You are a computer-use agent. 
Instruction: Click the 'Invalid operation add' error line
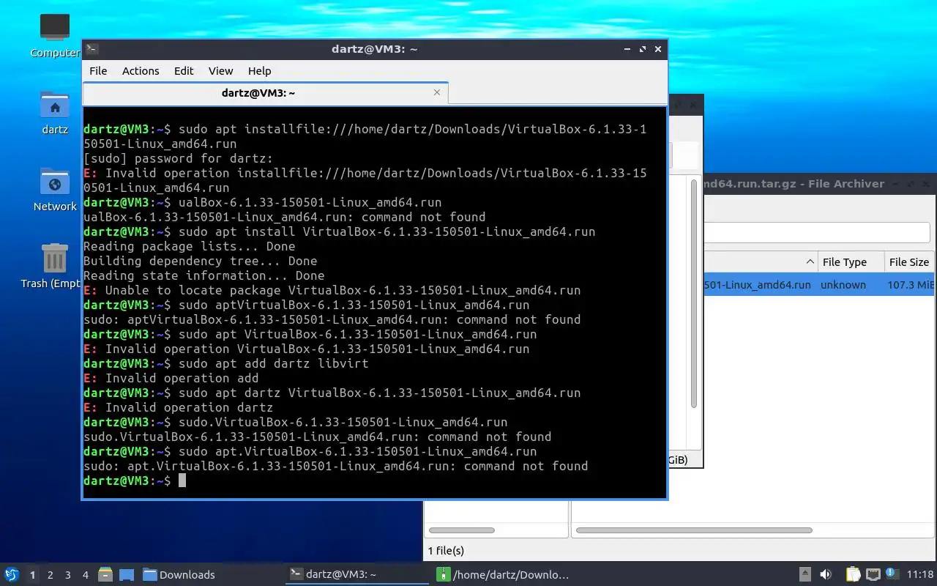point(171,378)
